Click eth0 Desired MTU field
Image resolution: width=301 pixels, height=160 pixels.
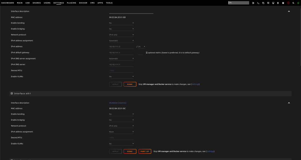click(121, 71)
